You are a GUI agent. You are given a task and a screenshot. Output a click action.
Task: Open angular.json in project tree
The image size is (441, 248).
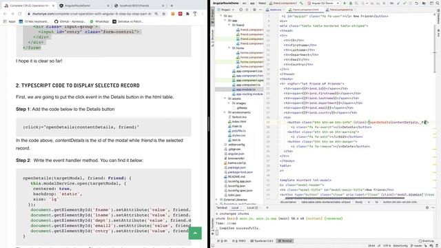click(x=236, y=154)
